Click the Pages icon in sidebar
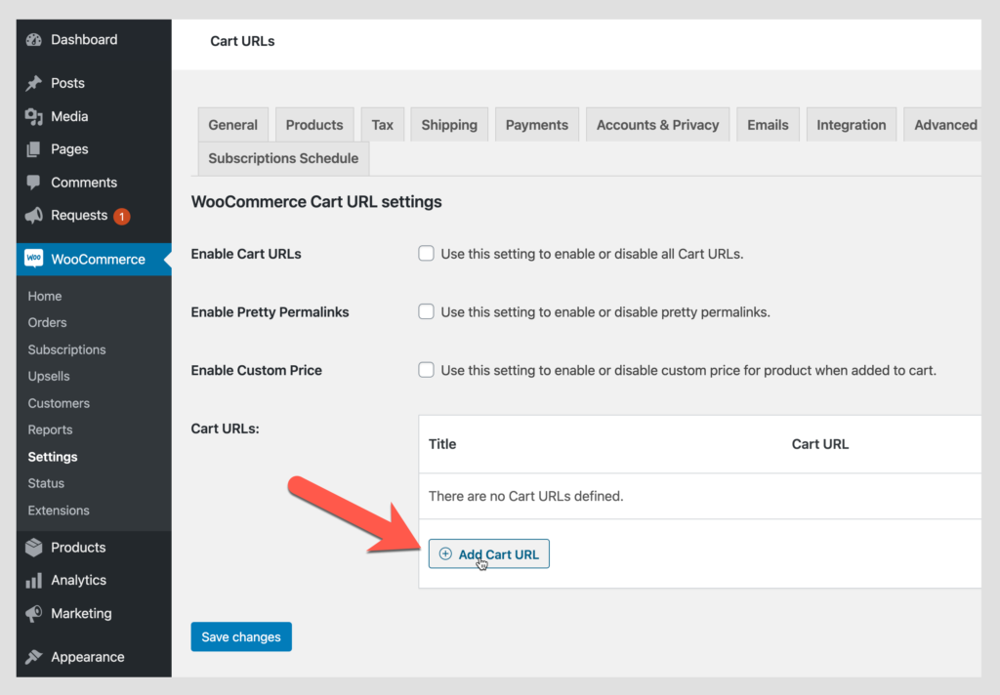The width and height of the screenshot is (1000, 695). click(x=34, y=149)
